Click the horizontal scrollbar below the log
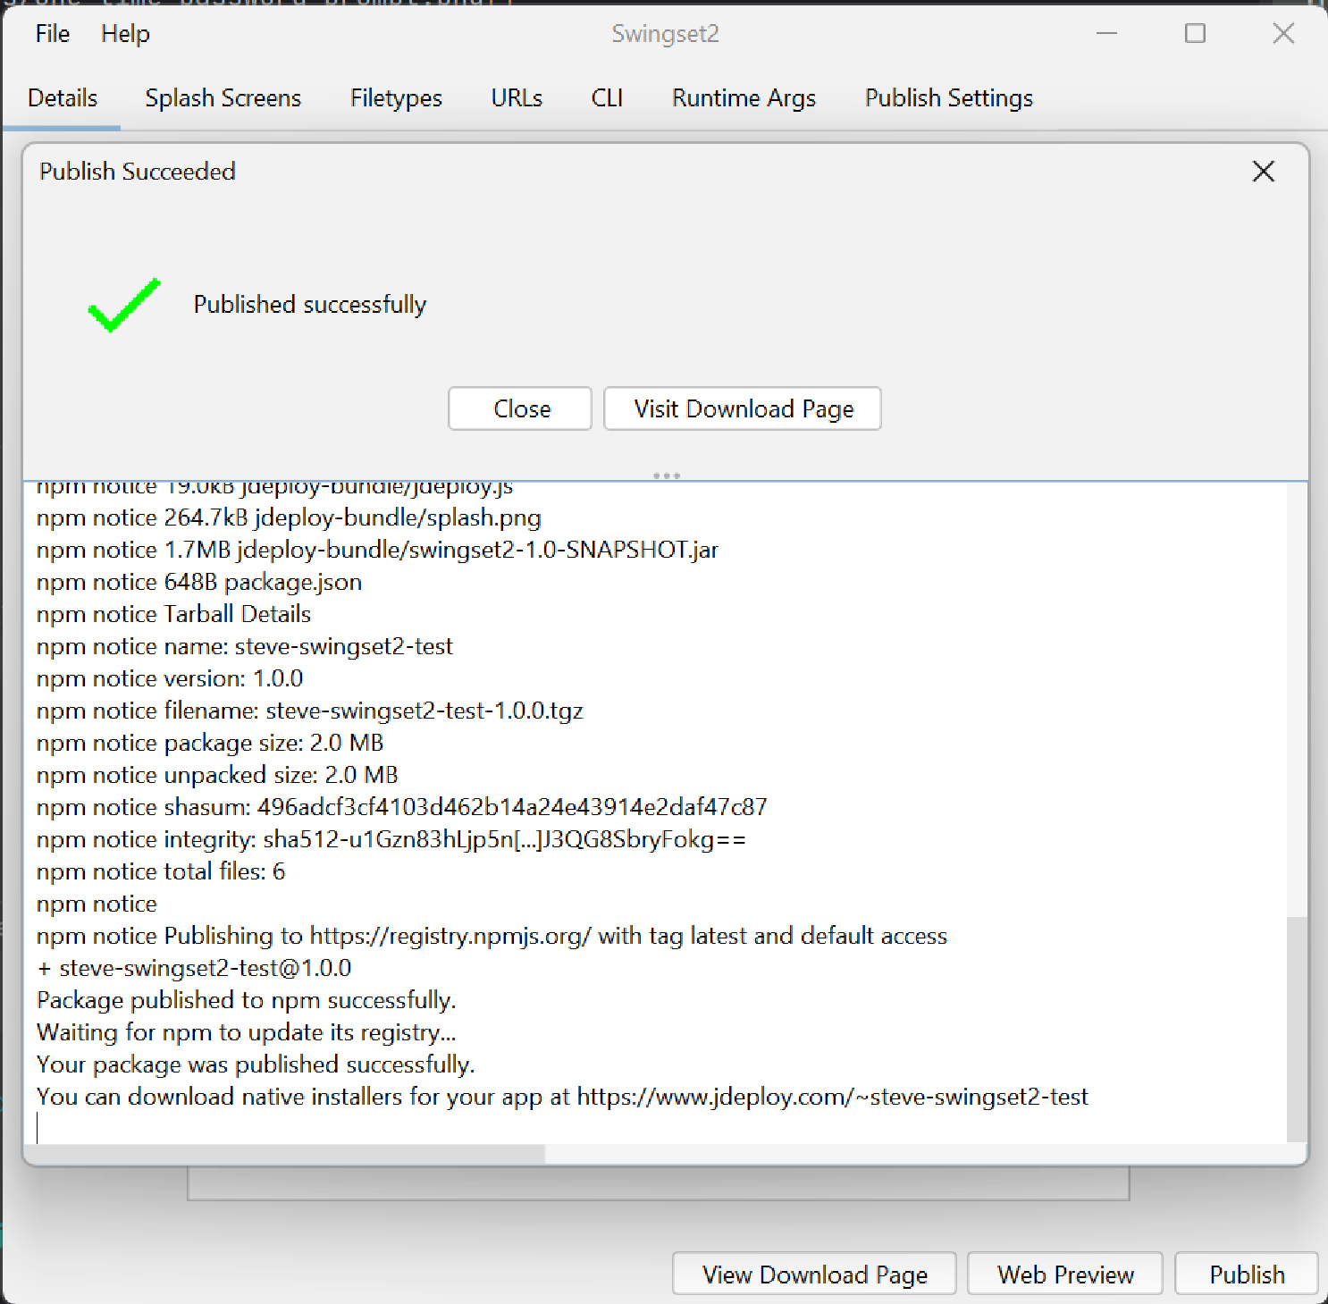Viewport: 1328px width, 1304px height. click(286, 1154)
